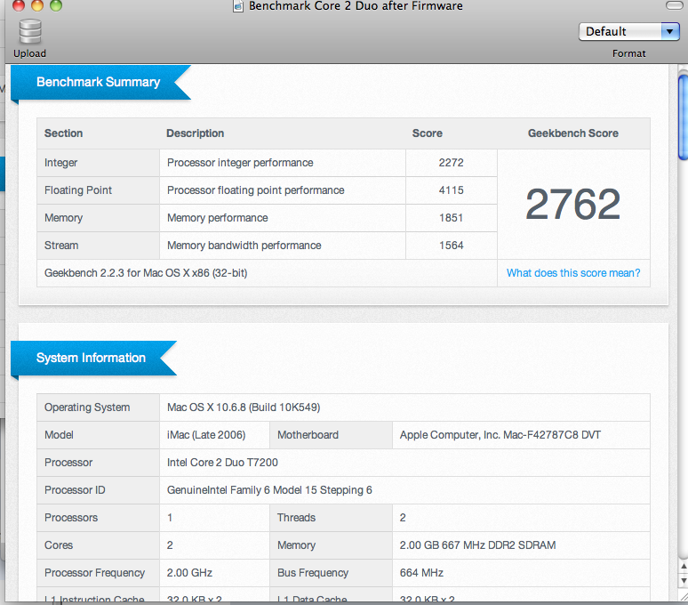This screenshot has width=688, height=605.
Task: Click the vertical scrollbar thumb
Action: tap(683, 117)
